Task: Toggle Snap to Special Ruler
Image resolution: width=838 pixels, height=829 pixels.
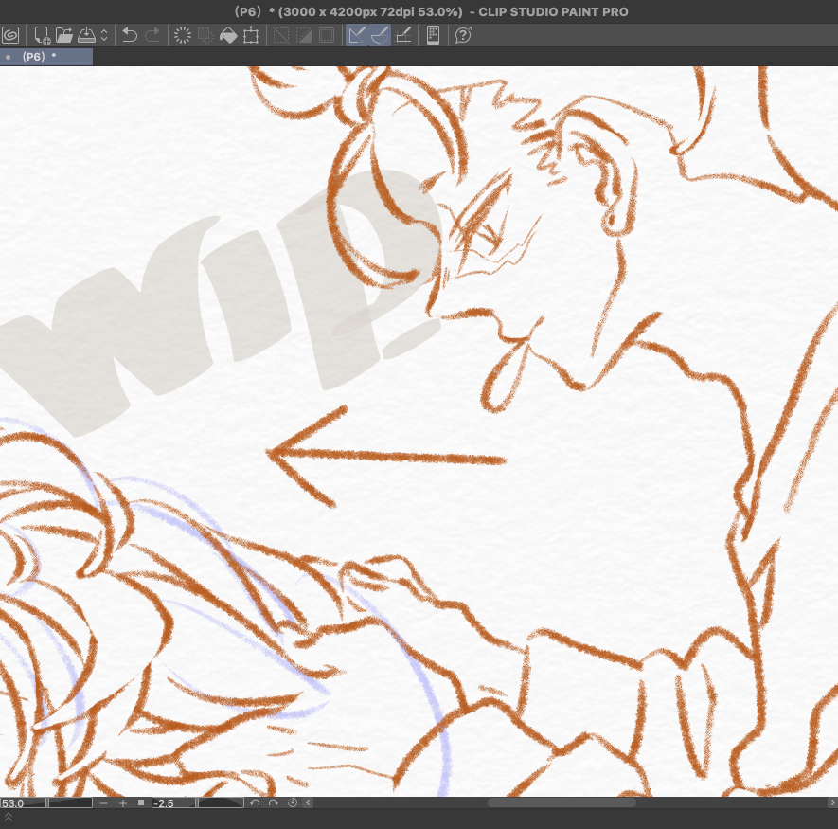Action: 379,35
